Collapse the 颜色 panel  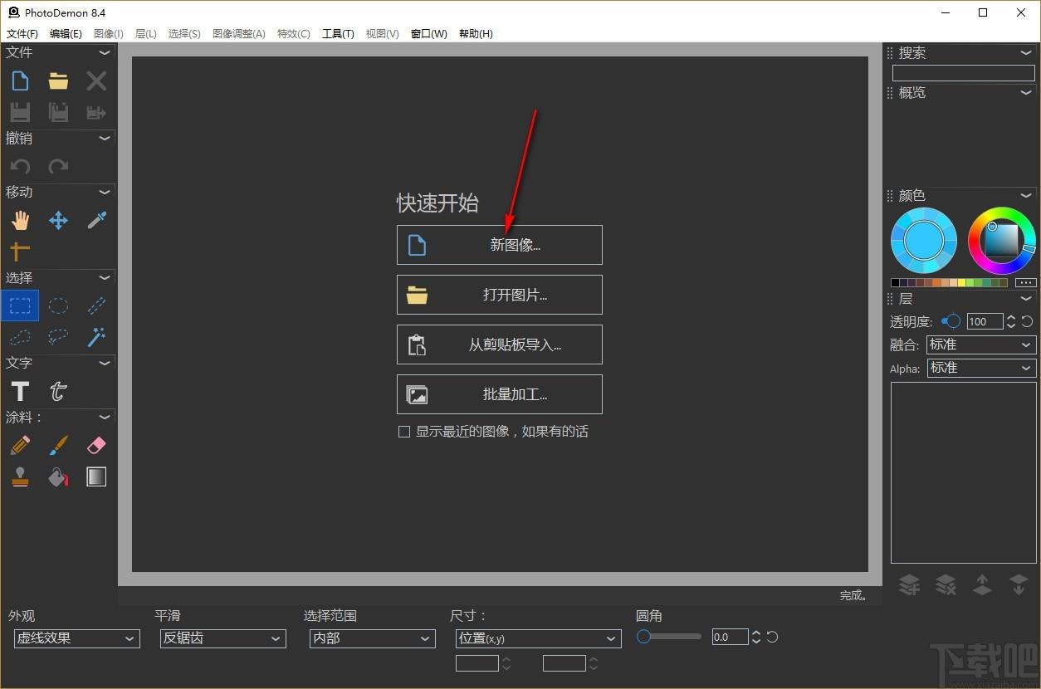click(1027, 195)
